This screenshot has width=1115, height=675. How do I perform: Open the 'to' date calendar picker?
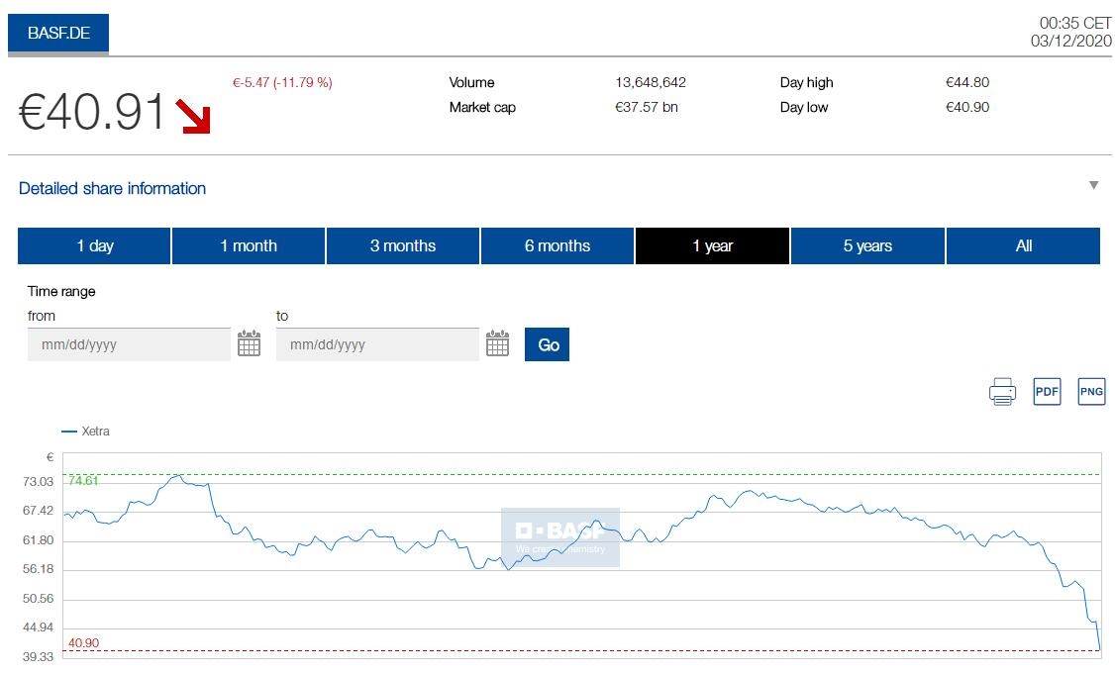coord(497,344)
